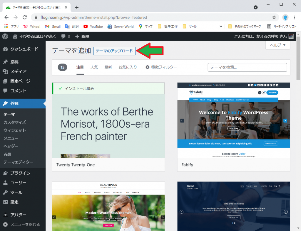Open the テーマ submenu item
The image size is (301, 231).
tap(9, 114)
